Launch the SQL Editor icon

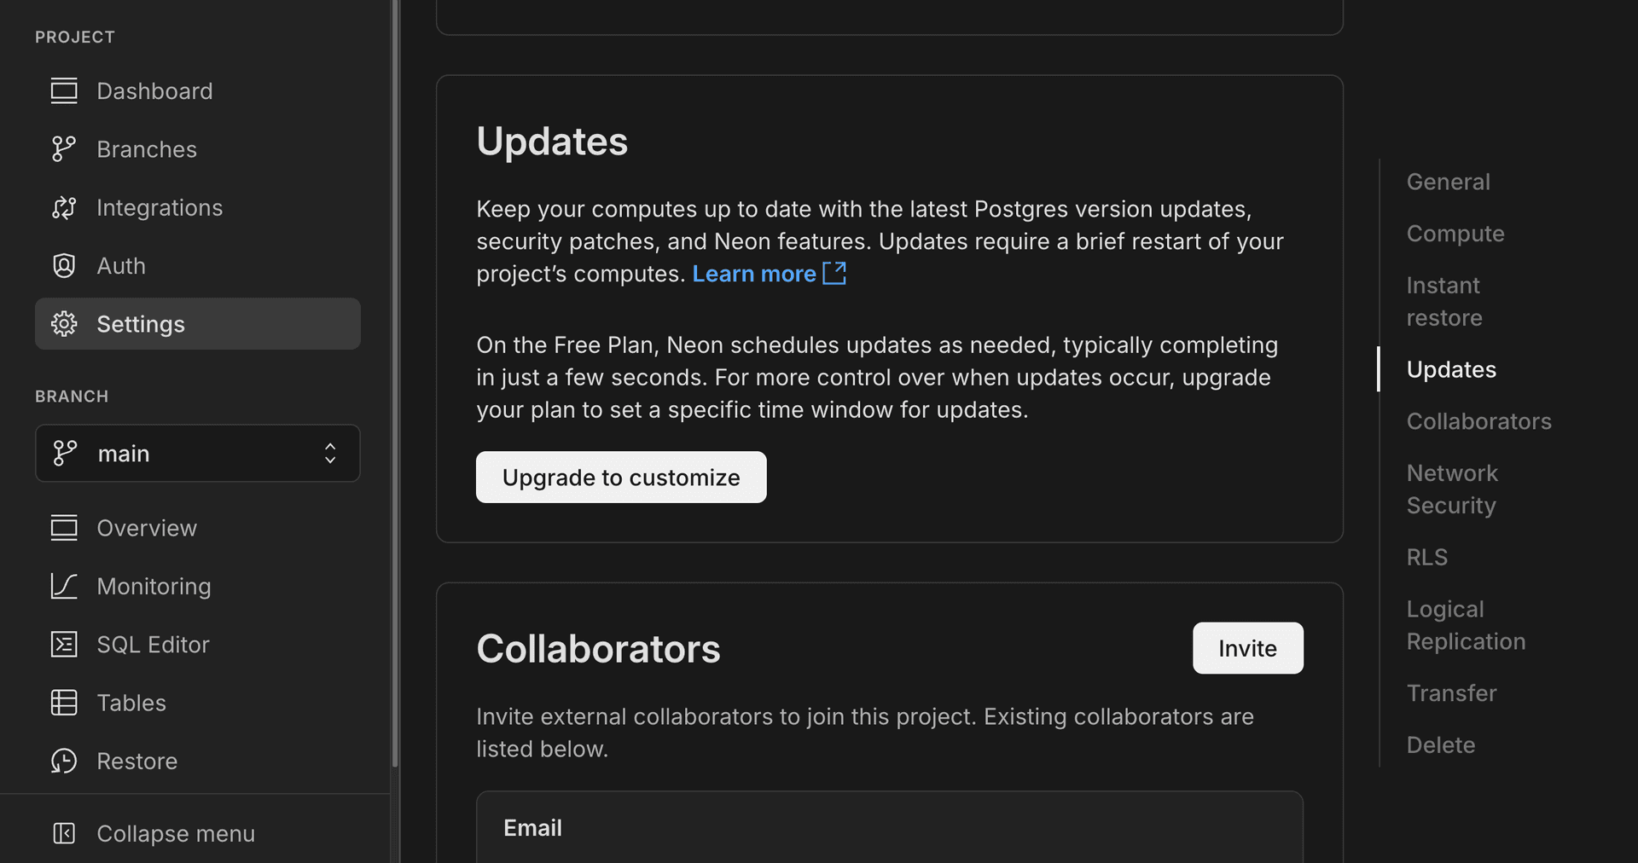point(64,644)
